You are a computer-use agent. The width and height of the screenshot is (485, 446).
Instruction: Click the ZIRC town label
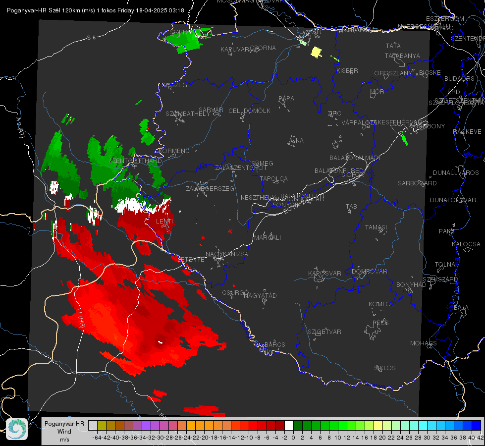pos(334,113)
